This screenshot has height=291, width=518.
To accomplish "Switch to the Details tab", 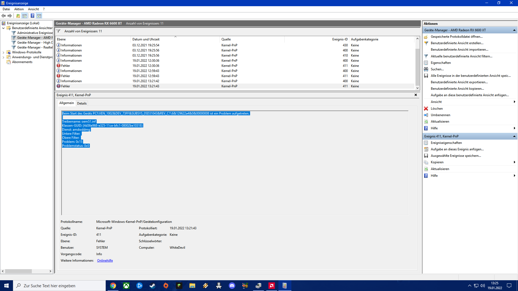I will click(82, 103).
